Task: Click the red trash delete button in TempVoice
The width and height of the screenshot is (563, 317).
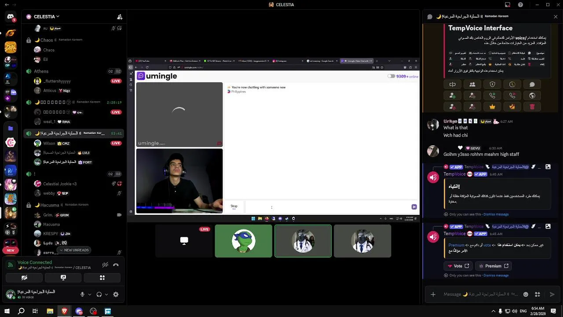Action: coord(532,107)
